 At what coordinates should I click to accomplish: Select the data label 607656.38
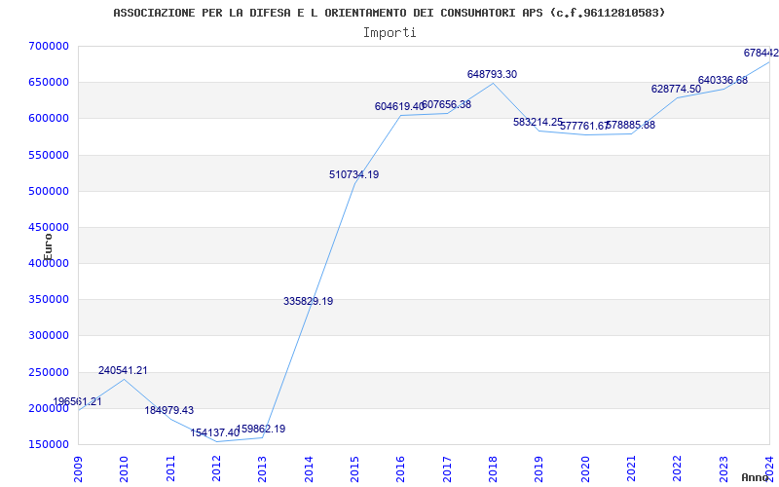click(x=446, y=105)
